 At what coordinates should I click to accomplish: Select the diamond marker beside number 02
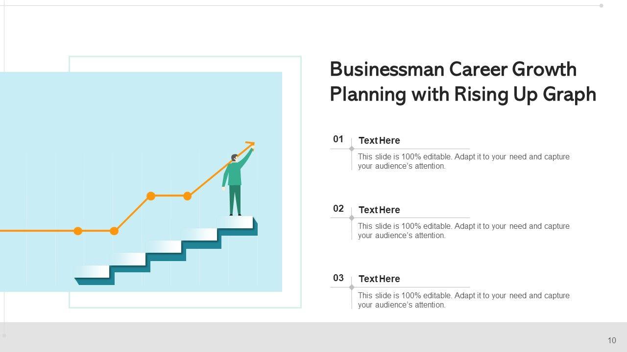(352, 218)
